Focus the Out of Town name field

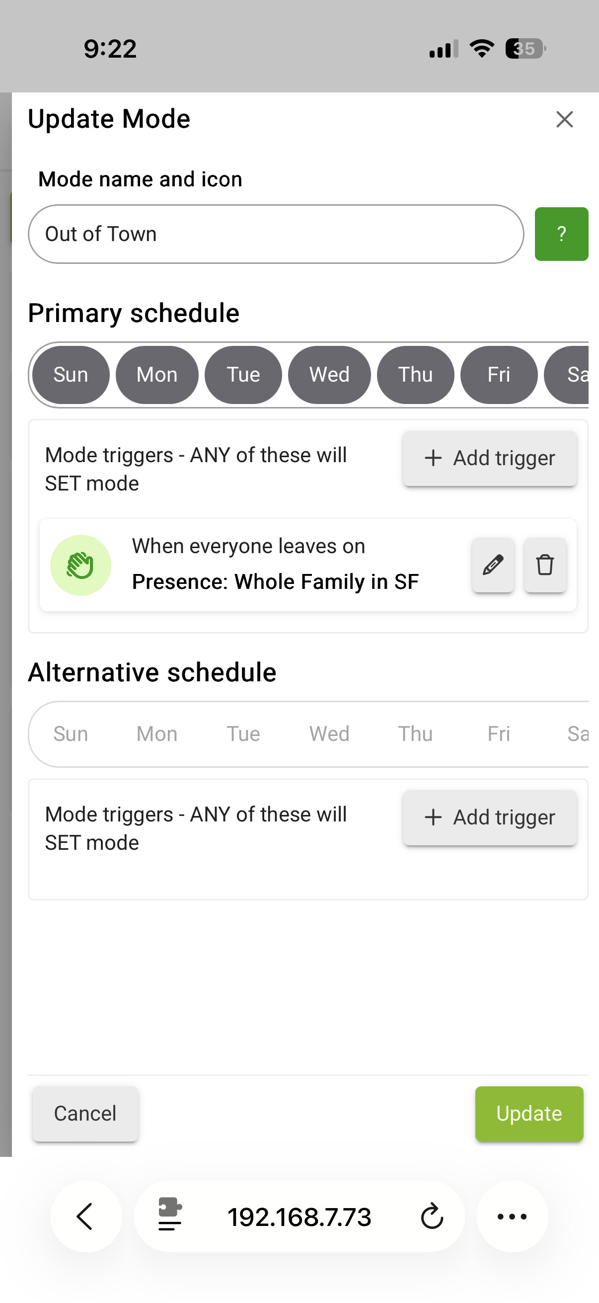coord(276,234)
